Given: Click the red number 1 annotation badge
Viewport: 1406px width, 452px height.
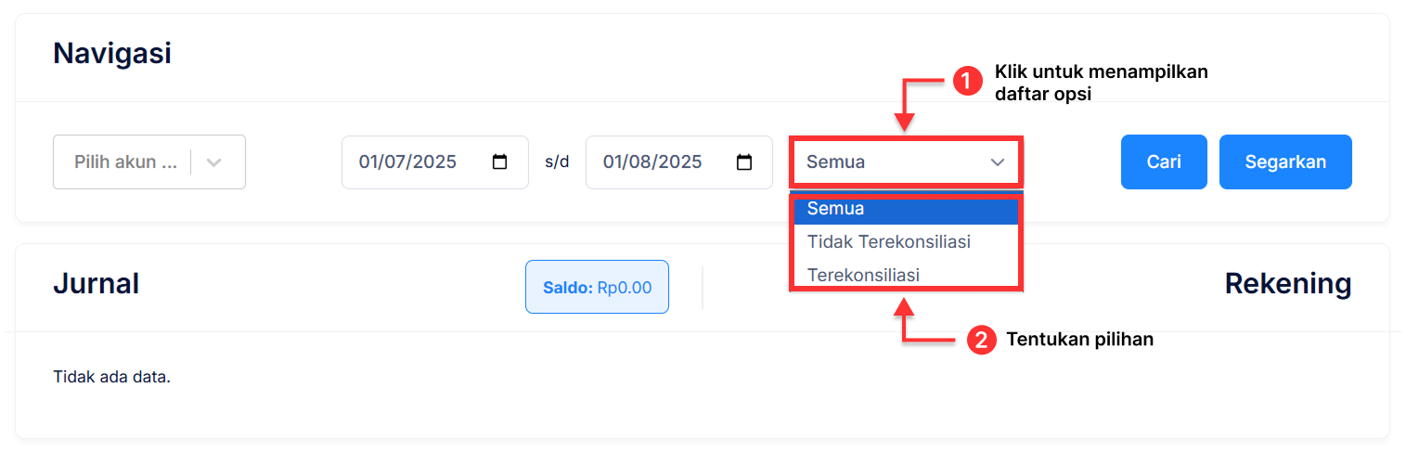Looking at the screenshot, I should [x=968, y=82].
